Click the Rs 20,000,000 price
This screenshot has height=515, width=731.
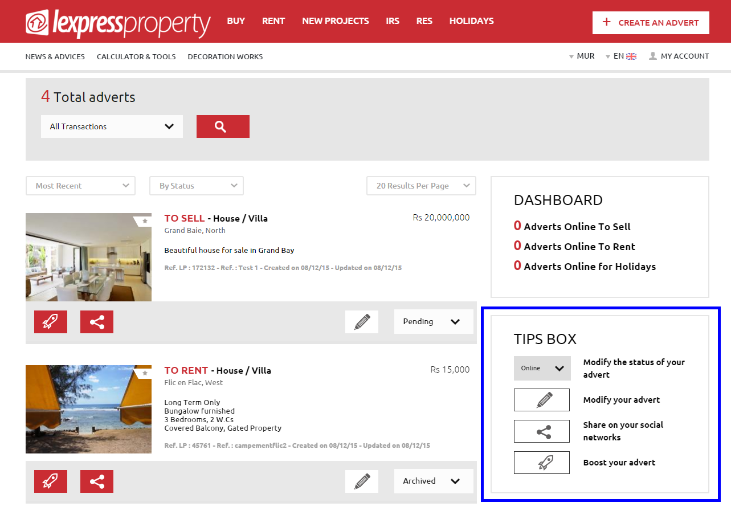tap(442, 218)
